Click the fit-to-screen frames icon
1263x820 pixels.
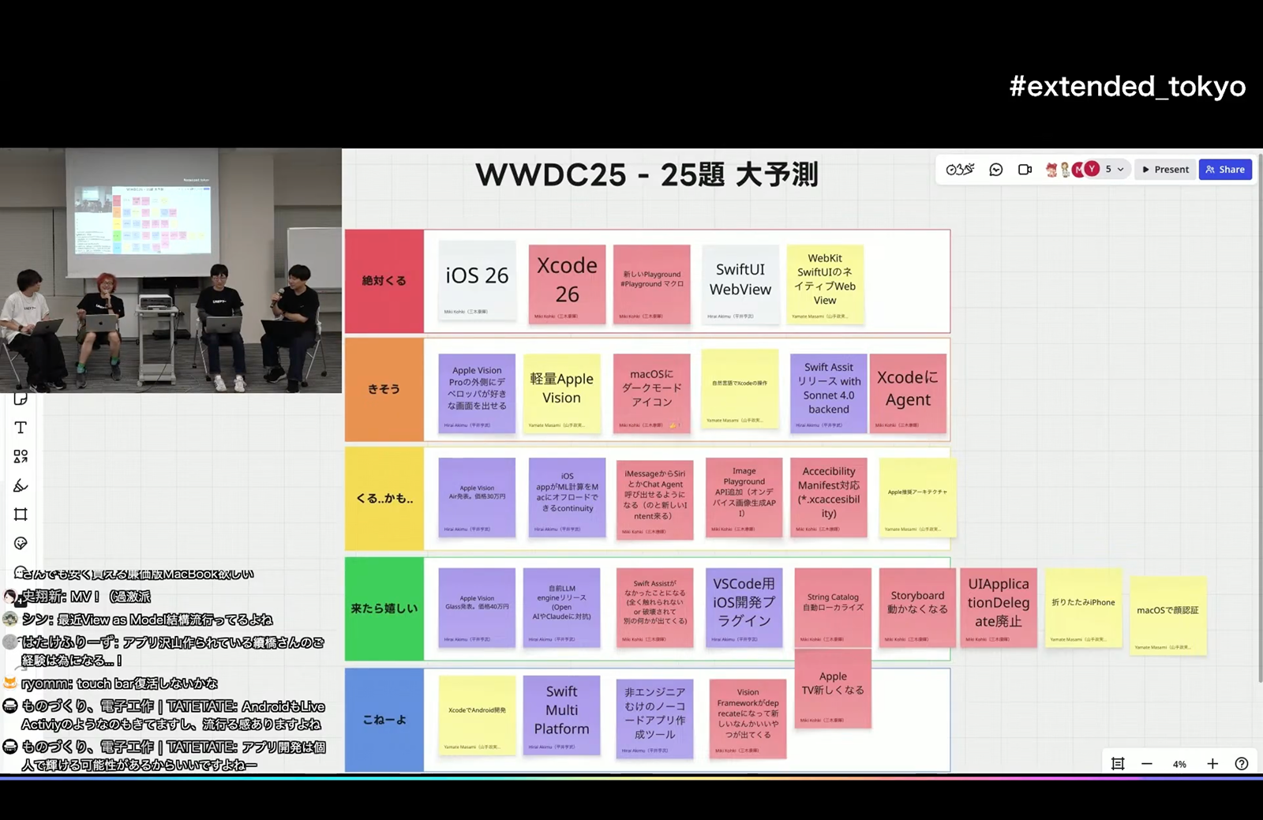(1118, 763)
